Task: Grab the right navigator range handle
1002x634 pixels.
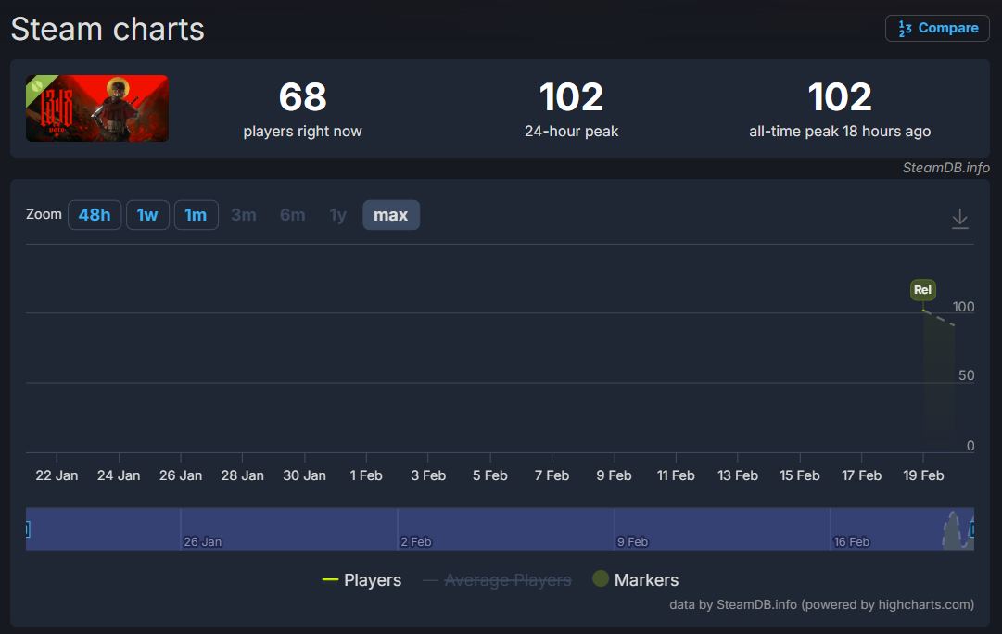Action: pos(972,528)
